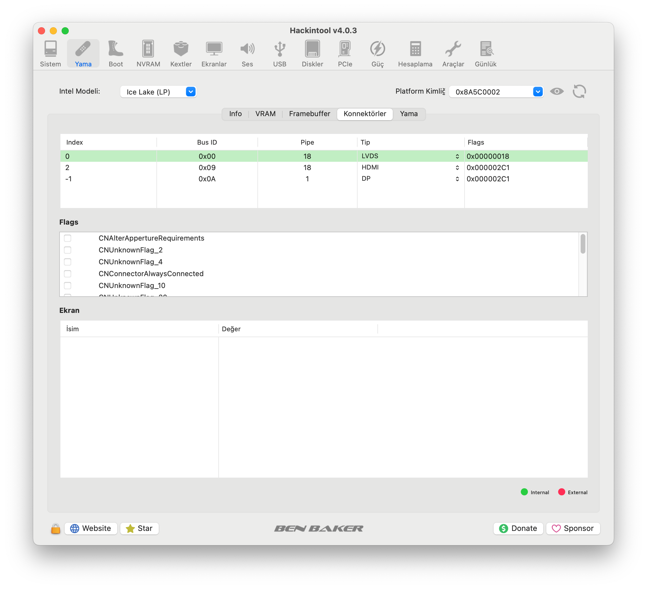
Task: Open the Diskler section
Action: point(313,54)
